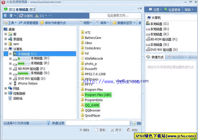The width and height of the screenshot is (198, 140).
Task: Click 新建标签页 new tab button
Action: (x=123, y=23)
